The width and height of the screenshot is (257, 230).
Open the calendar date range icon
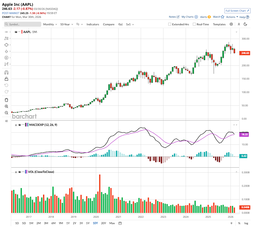[120, 223]
